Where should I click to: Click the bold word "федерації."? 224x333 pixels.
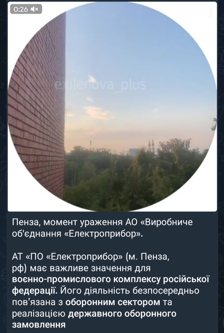coord(35,291)
